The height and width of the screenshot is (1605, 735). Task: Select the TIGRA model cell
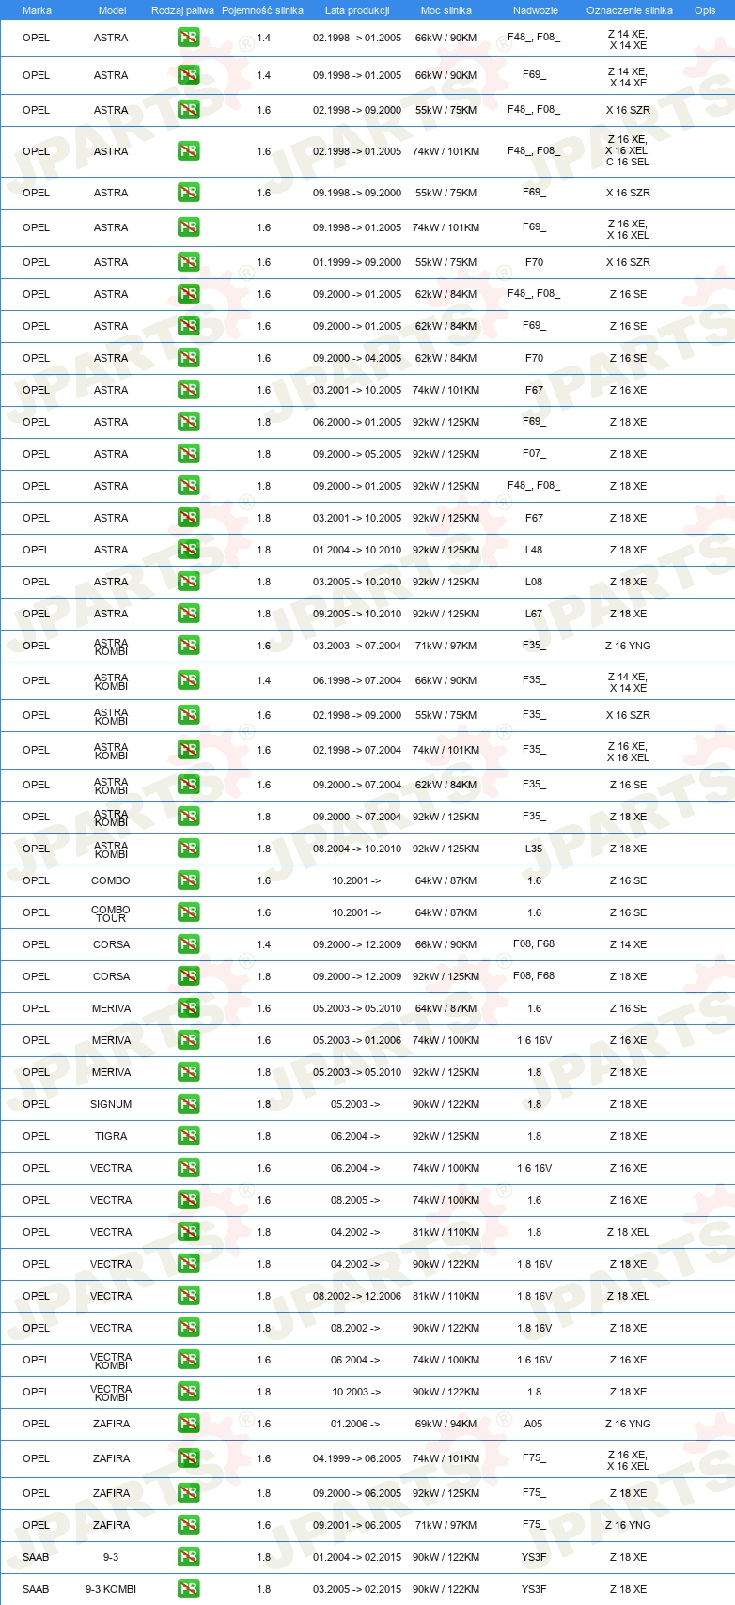[x=111, y=1136]
